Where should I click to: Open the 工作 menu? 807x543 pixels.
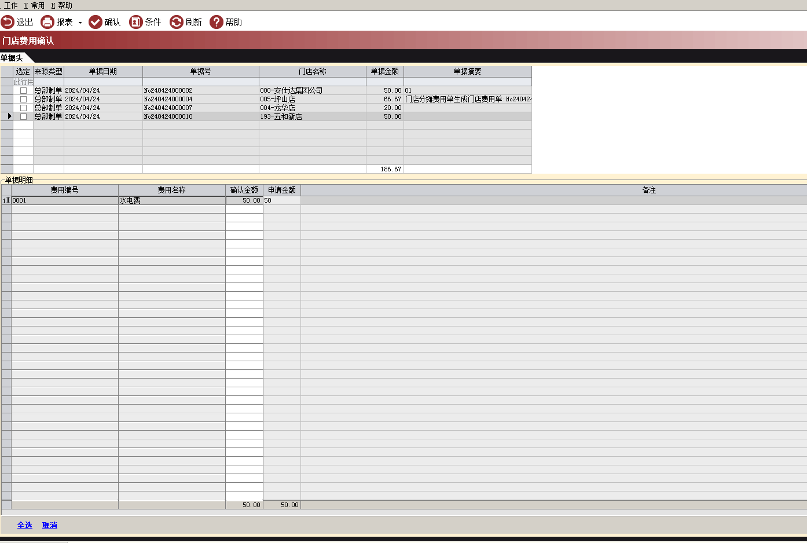click(10, 5)
